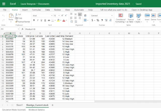Apply currency format with the dollar icon
Viewport: 161px width, 111px height.
click(92, 20)
